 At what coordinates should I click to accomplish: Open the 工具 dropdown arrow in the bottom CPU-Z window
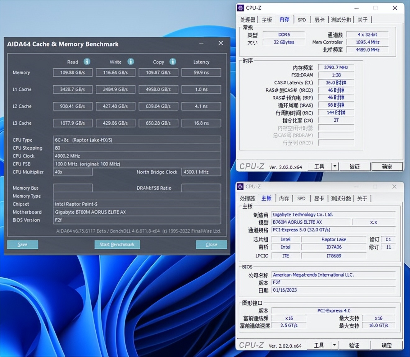(335, 345)
